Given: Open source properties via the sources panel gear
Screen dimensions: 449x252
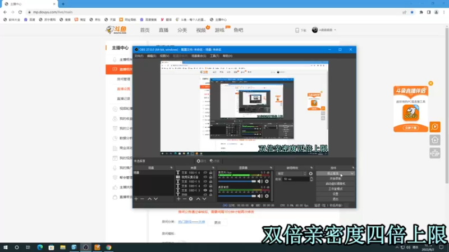Looking at the screenshot, I should [x=191, y=199].
